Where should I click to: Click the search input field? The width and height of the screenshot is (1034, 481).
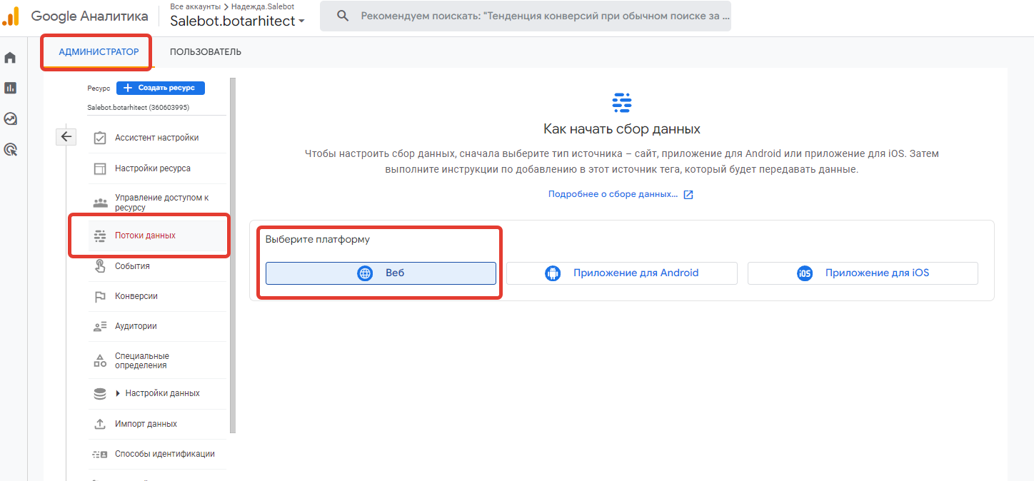click(539, 16)
